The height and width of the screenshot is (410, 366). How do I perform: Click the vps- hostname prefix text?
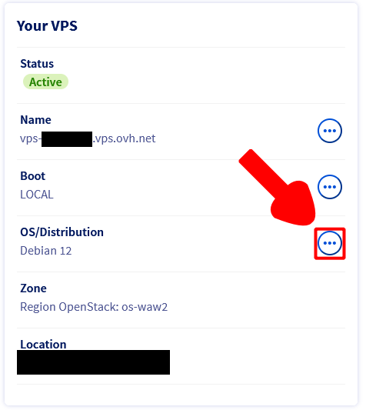point(31,138)
